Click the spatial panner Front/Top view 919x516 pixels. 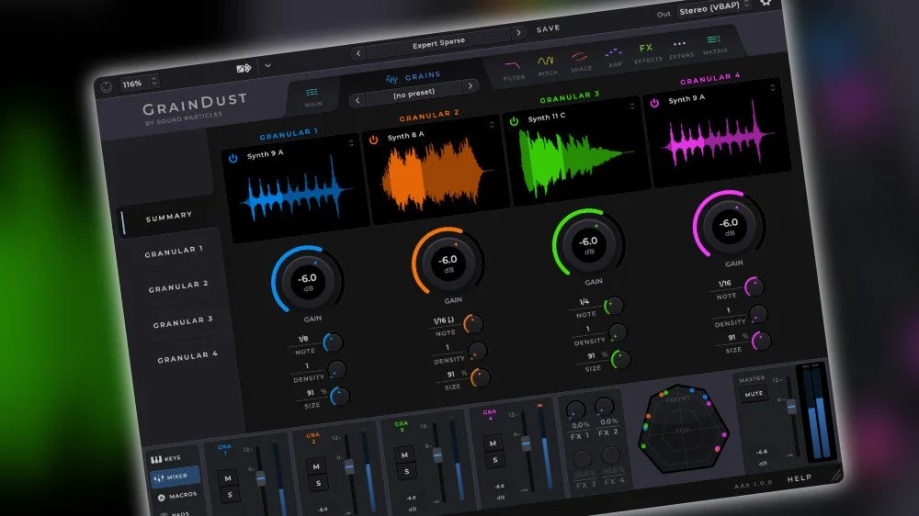pos(683,428)
